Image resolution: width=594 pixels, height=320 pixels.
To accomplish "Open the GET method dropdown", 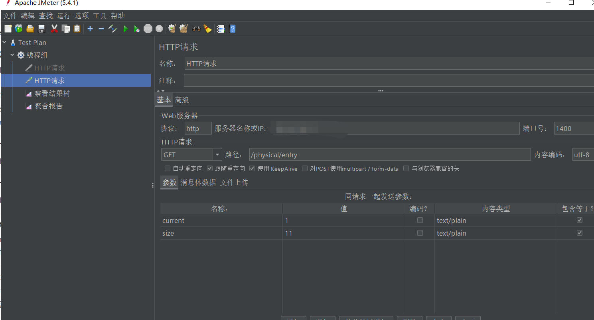I will click(217, 155).
